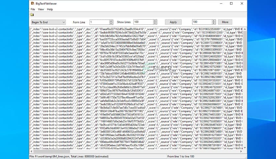
Task: Click the line containing id EC0891723598001
Action: pos(136,43)
